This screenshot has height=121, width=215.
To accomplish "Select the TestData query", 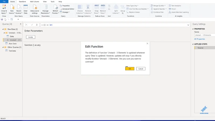I will tap(12, 51).
